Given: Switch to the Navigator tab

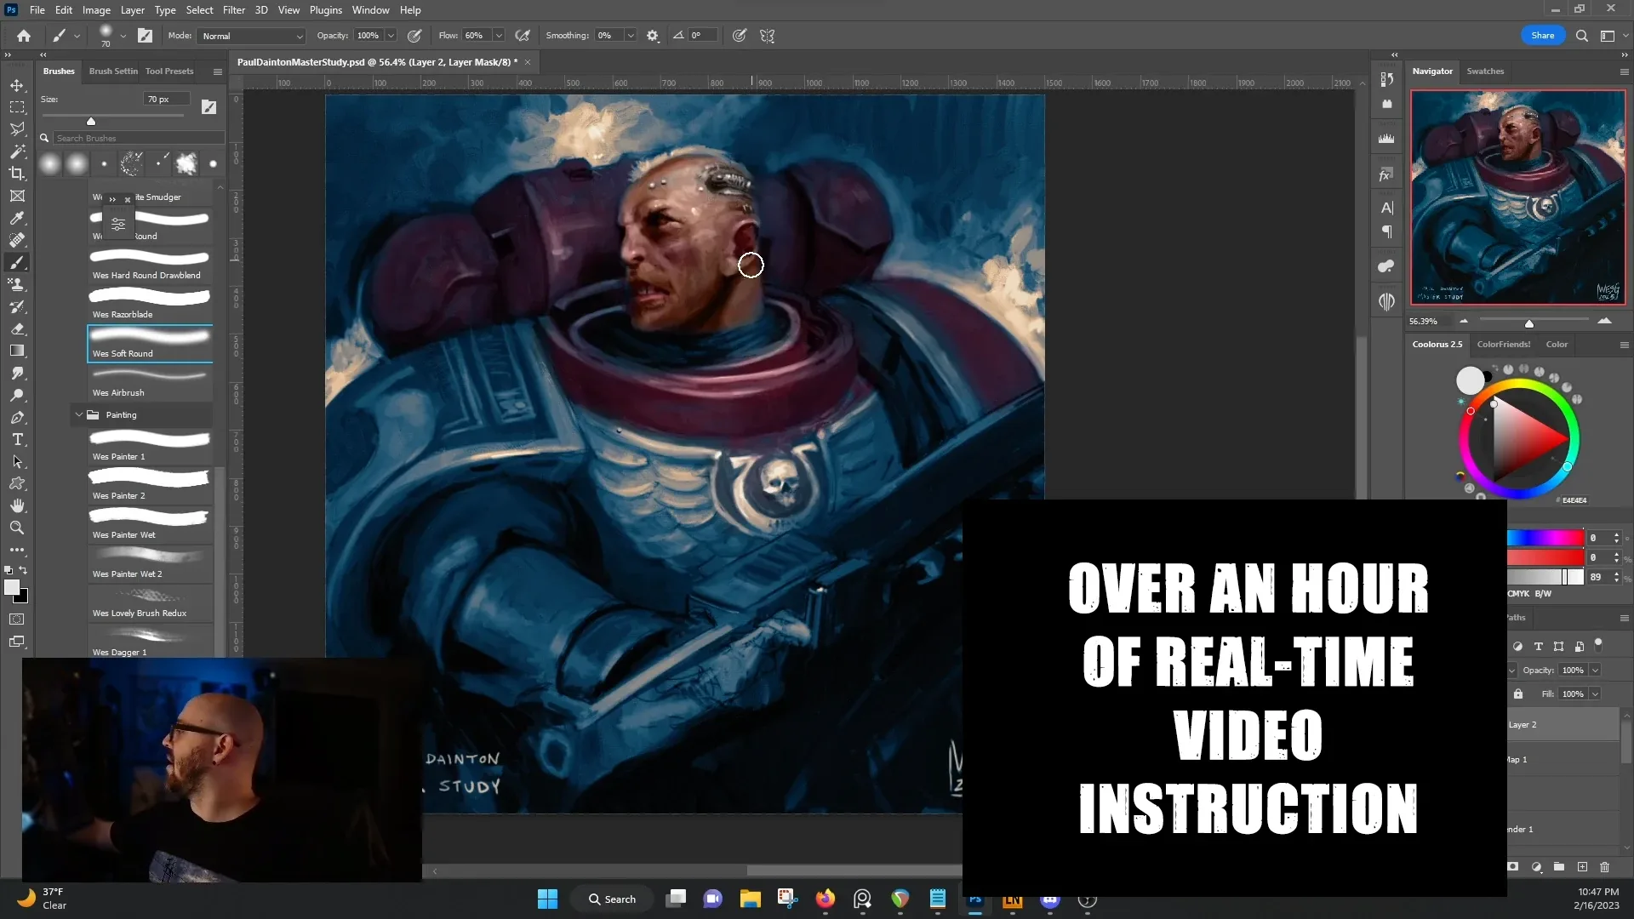Looking at the screenshot, I should click(x=1436, y=71).
